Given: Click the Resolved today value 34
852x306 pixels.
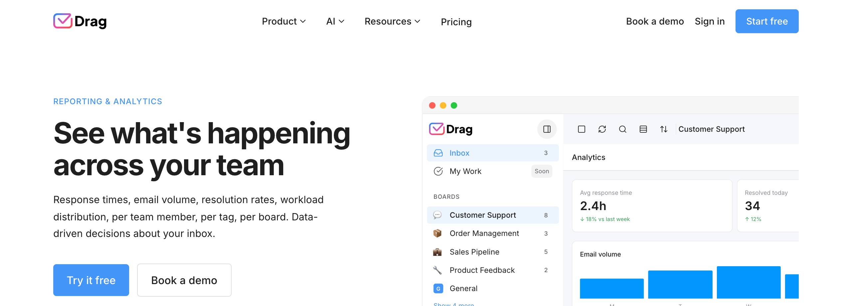Looking at the screenshot, I should coord(752,206).
